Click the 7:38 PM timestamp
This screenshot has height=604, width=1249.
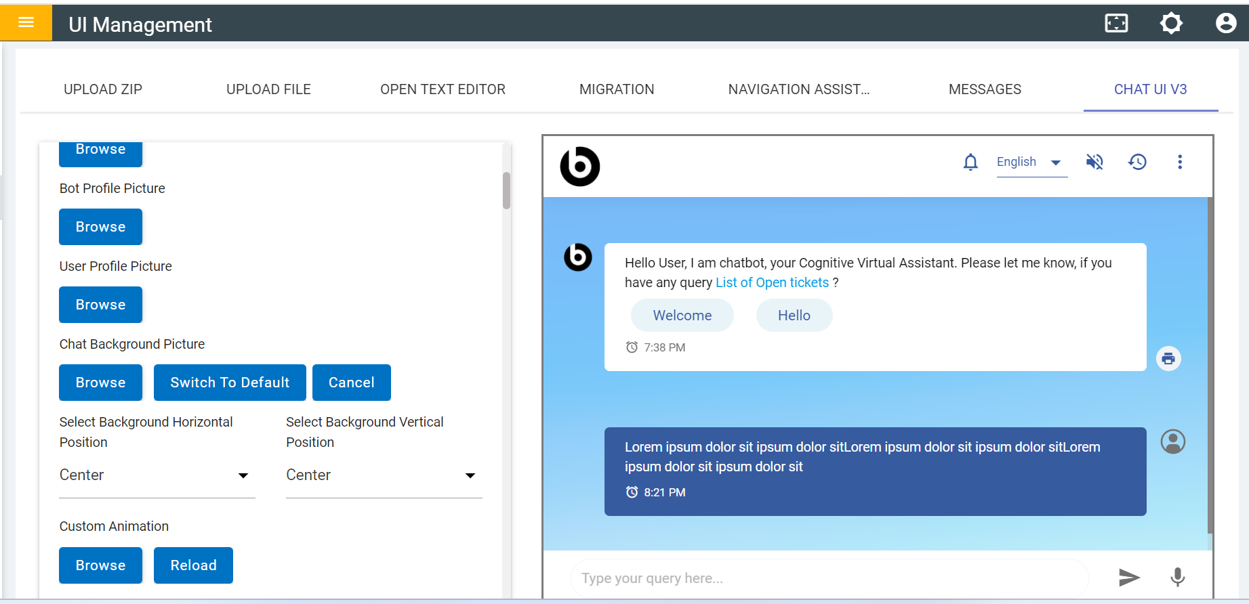664,347
